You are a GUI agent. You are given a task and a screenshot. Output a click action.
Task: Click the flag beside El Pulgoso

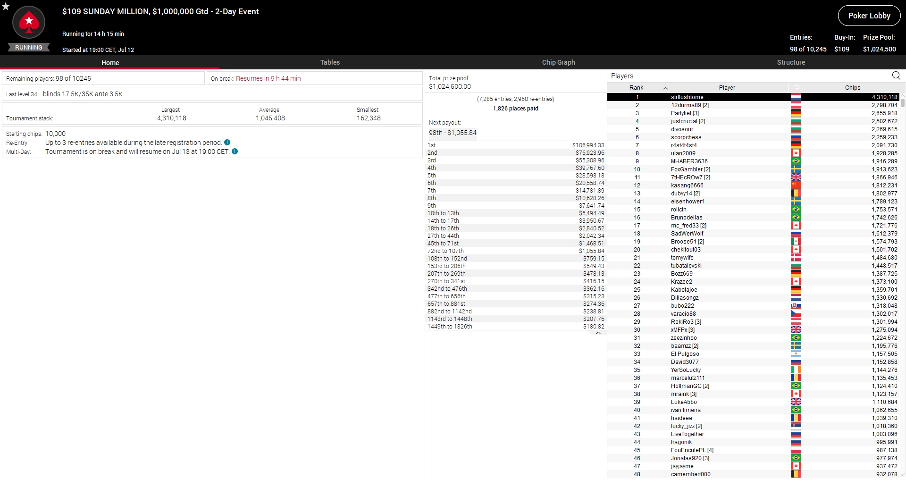[x=796, y=354]
